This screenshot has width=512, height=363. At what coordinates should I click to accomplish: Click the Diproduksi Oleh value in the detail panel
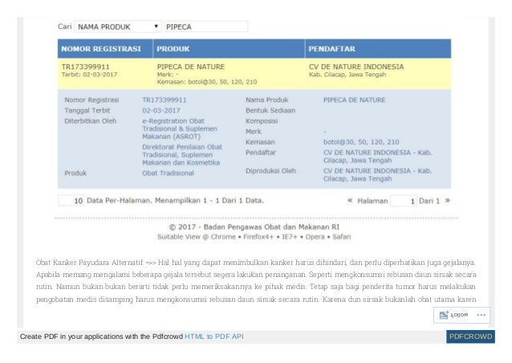(377, 174)
